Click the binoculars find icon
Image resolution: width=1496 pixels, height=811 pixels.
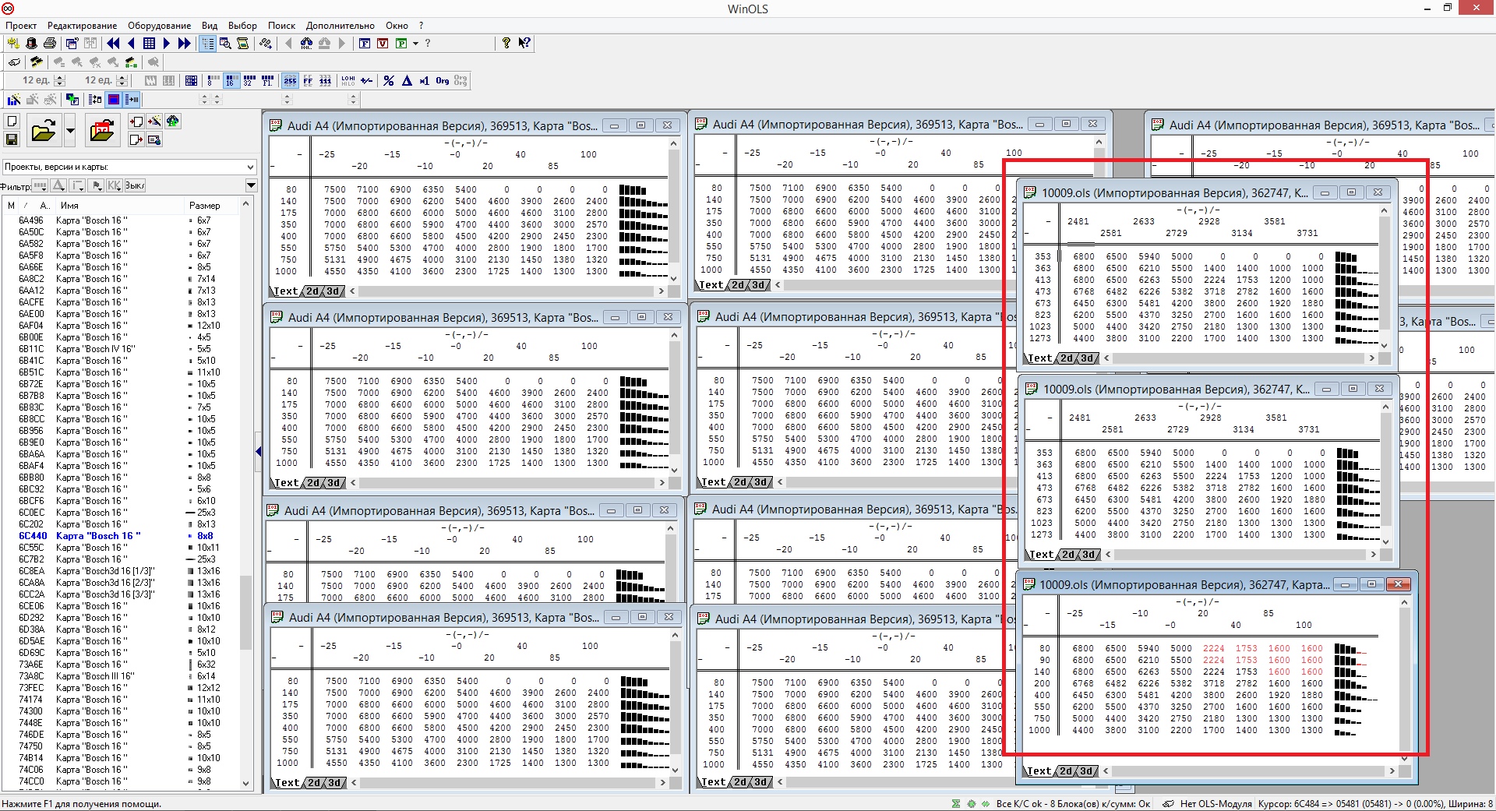[x=306, y=44]
